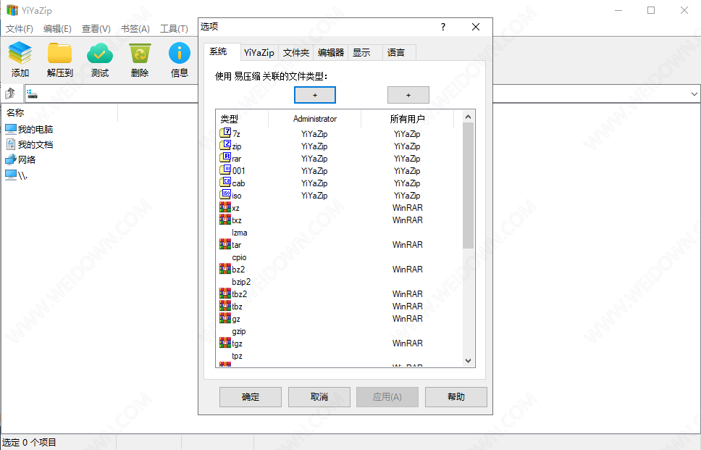Image resolution: width=701 pixels, height=450 pixels.
Task: Open the 书签(A) menu
Action: (x=135, y=29)
